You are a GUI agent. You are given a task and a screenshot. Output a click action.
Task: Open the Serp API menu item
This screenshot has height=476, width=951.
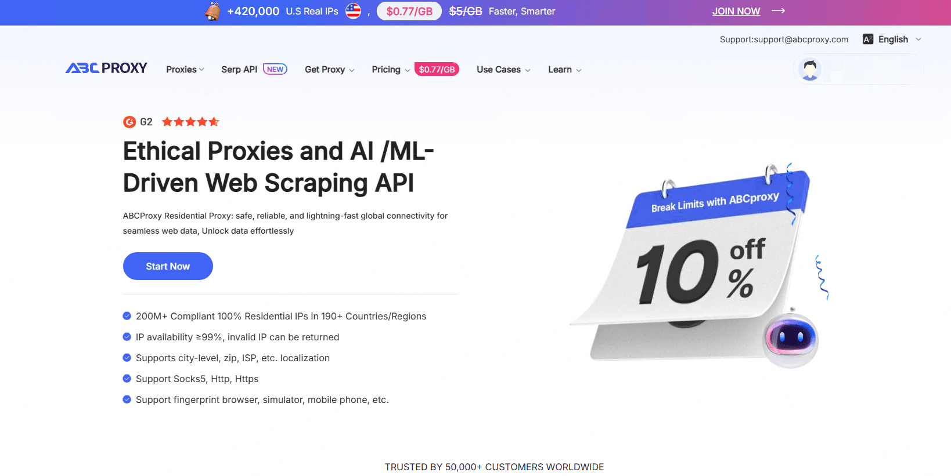[x=239, y=70]
